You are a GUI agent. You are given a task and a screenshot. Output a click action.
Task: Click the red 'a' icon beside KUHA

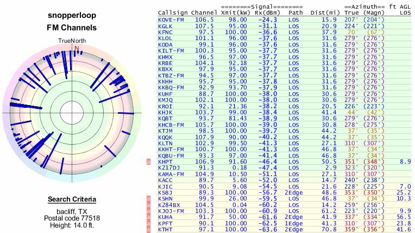click(x=149, y=217)
